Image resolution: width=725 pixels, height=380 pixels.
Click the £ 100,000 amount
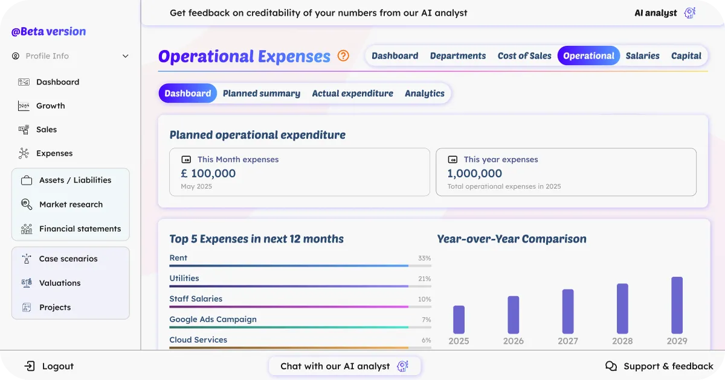[x=208, y=174]
